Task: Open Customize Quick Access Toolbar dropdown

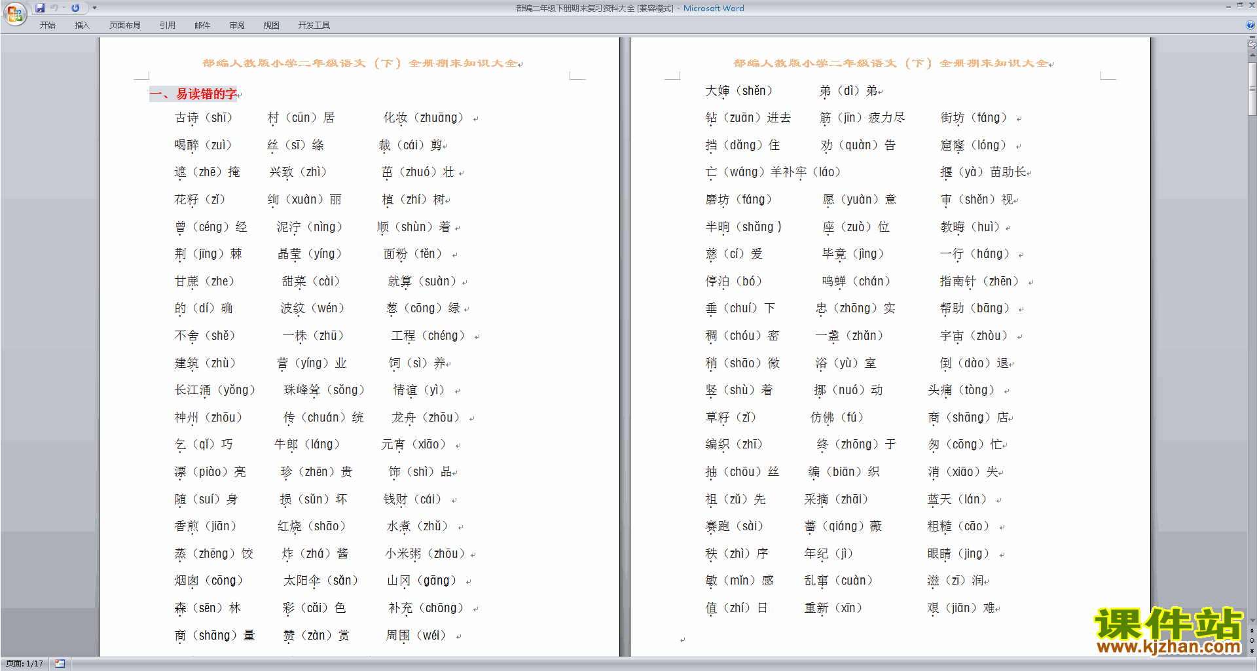Action: point(94,8)
